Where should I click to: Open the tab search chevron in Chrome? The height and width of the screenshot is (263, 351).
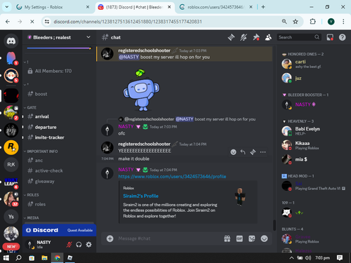7,7
